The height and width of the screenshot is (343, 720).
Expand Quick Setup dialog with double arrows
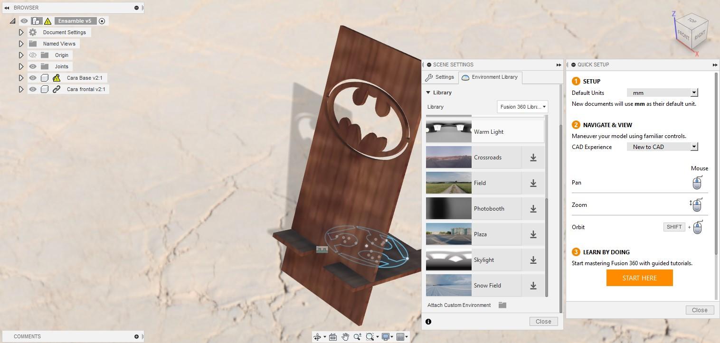point(715,65)
